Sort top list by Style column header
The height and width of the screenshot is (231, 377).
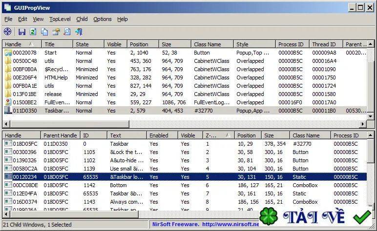coord(254,44)
